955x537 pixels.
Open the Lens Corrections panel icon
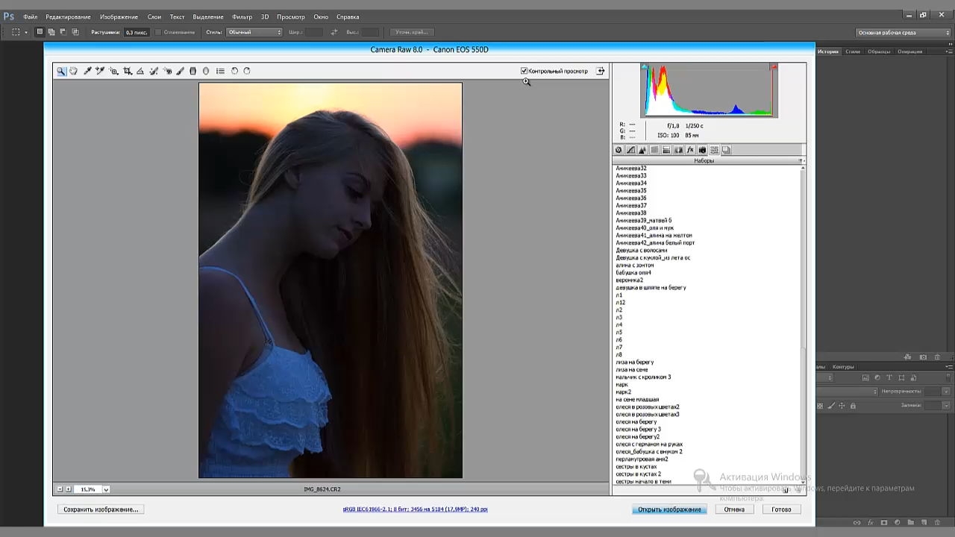(x=678, y=150)
